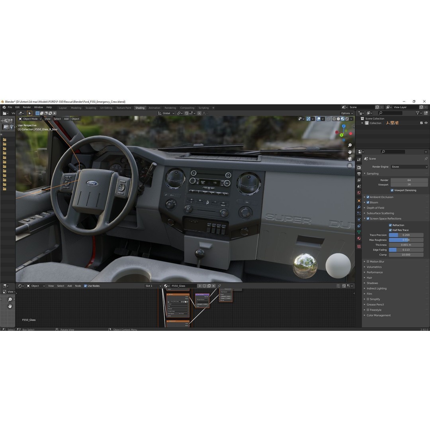Uncheck Screen Space Reflections
The height and width of the screenshot is (430, 430).
(x=368, y=219)
